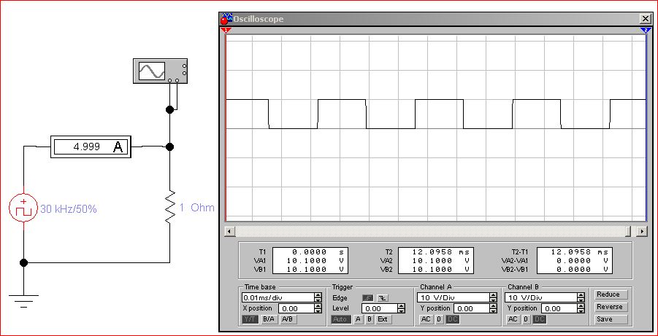The height and width of the screenshot is (336, 658).
Task: Select rising edge trigger button
Action: (x=368, y=298)
